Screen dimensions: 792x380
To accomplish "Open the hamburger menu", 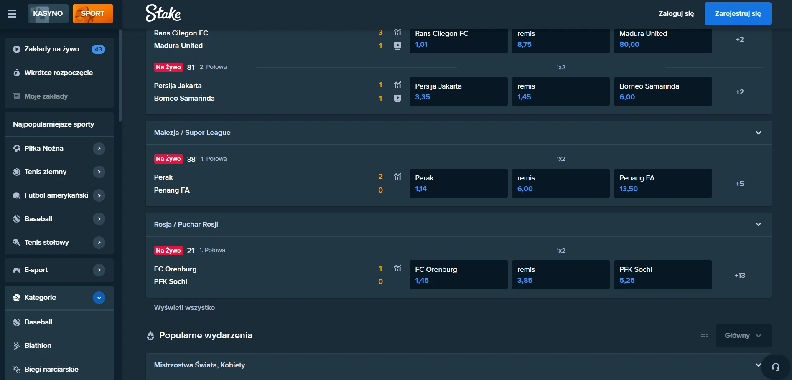I will (12, 14).
